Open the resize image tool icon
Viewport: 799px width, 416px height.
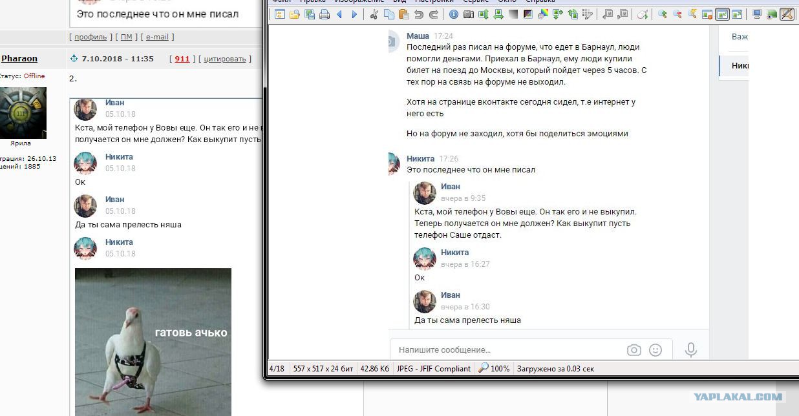tap(484, 14)
